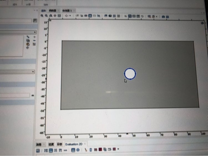Open the upper dropdown in the settings panel

click(18, 32)
